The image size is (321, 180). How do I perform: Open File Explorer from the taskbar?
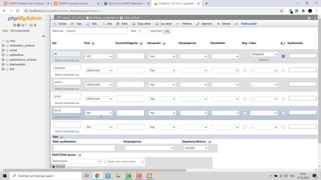[118, 175]
